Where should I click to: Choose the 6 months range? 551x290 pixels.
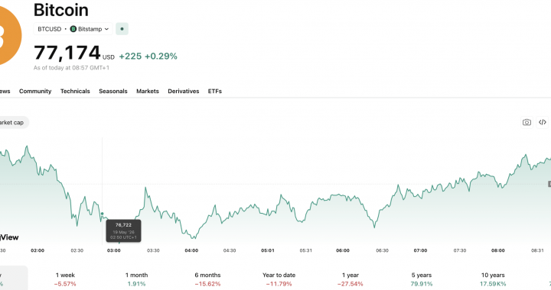tap(207, 279)
